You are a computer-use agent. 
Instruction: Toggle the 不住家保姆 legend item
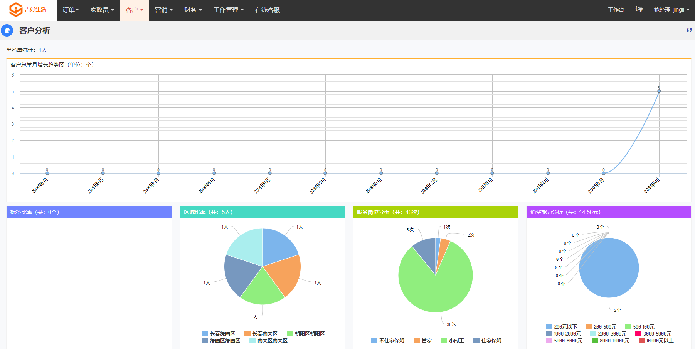click(388, 341)
